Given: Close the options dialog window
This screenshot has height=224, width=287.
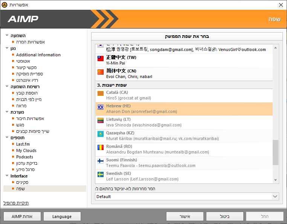Looking at the screenshot, I should 281,5.
